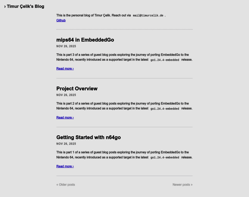
Task: Click the date below Getting Started with n64go
Action: [66, 144]
